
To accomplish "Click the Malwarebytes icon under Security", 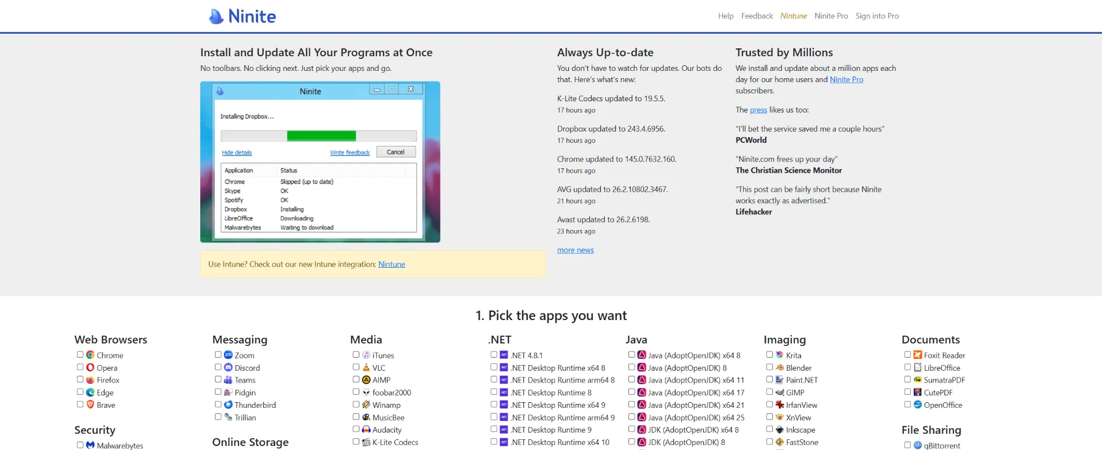I will click(x=90, y=445).
